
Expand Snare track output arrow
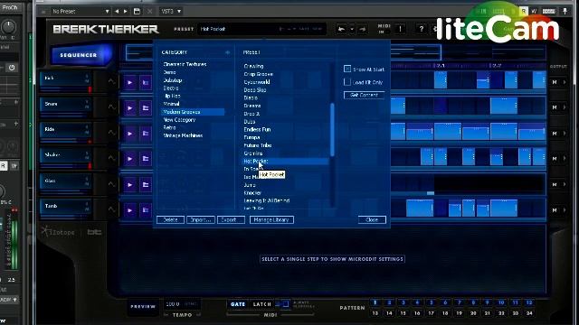(565, 107)
